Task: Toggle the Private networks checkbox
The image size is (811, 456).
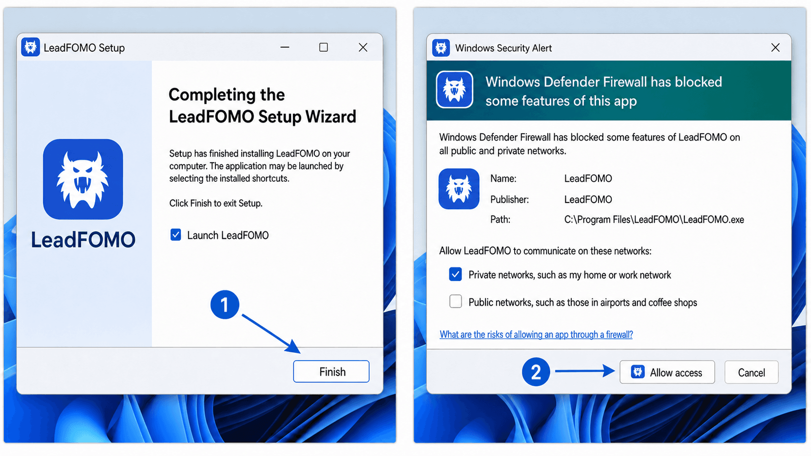Action: [455, 274]
